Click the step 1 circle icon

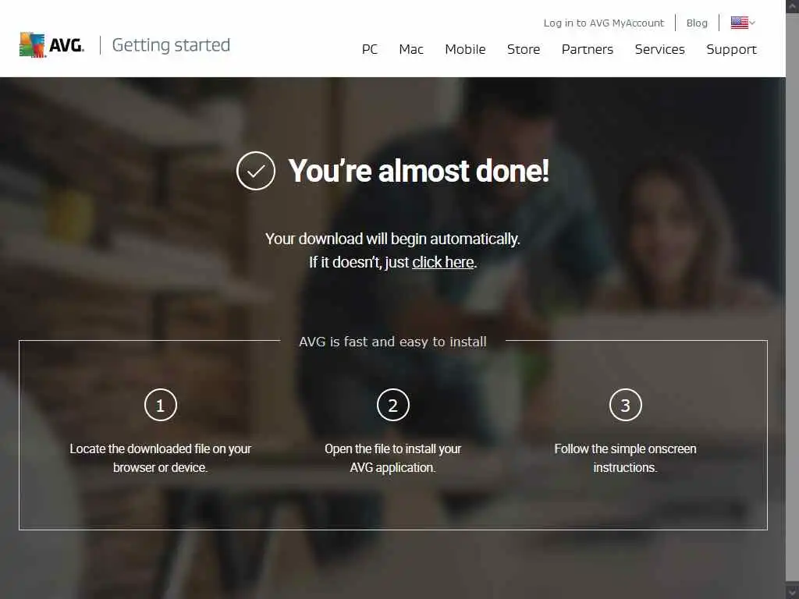pos(161,405)
